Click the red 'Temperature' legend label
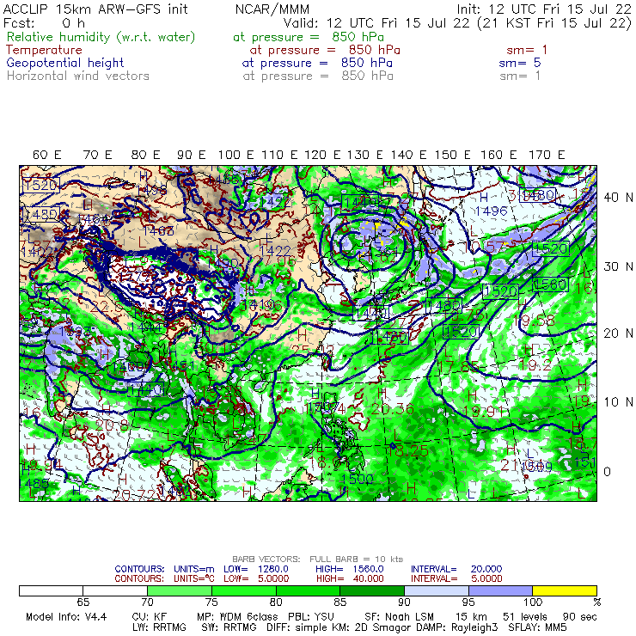The width and height of the screenshot is (636, 636). click(44, 50)
